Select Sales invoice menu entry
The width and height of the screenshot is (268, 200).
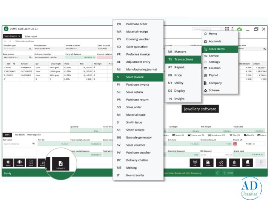click(x=138, y=77)
